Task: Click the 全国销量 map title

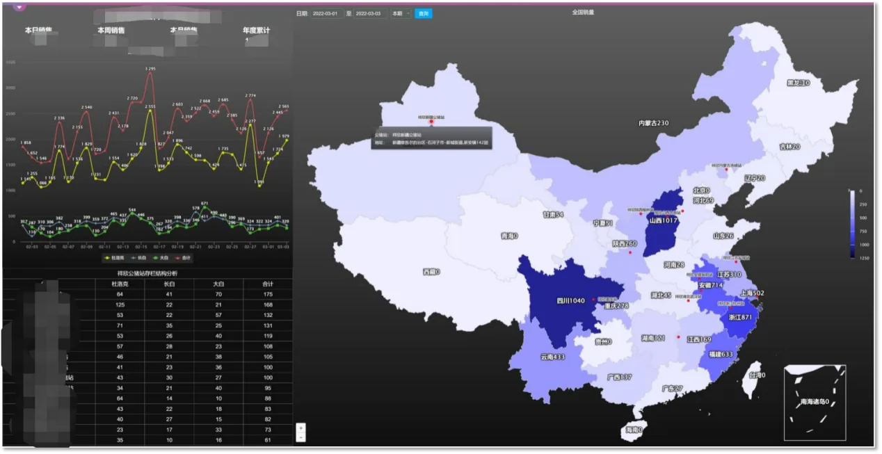Action: pos(583,12)
